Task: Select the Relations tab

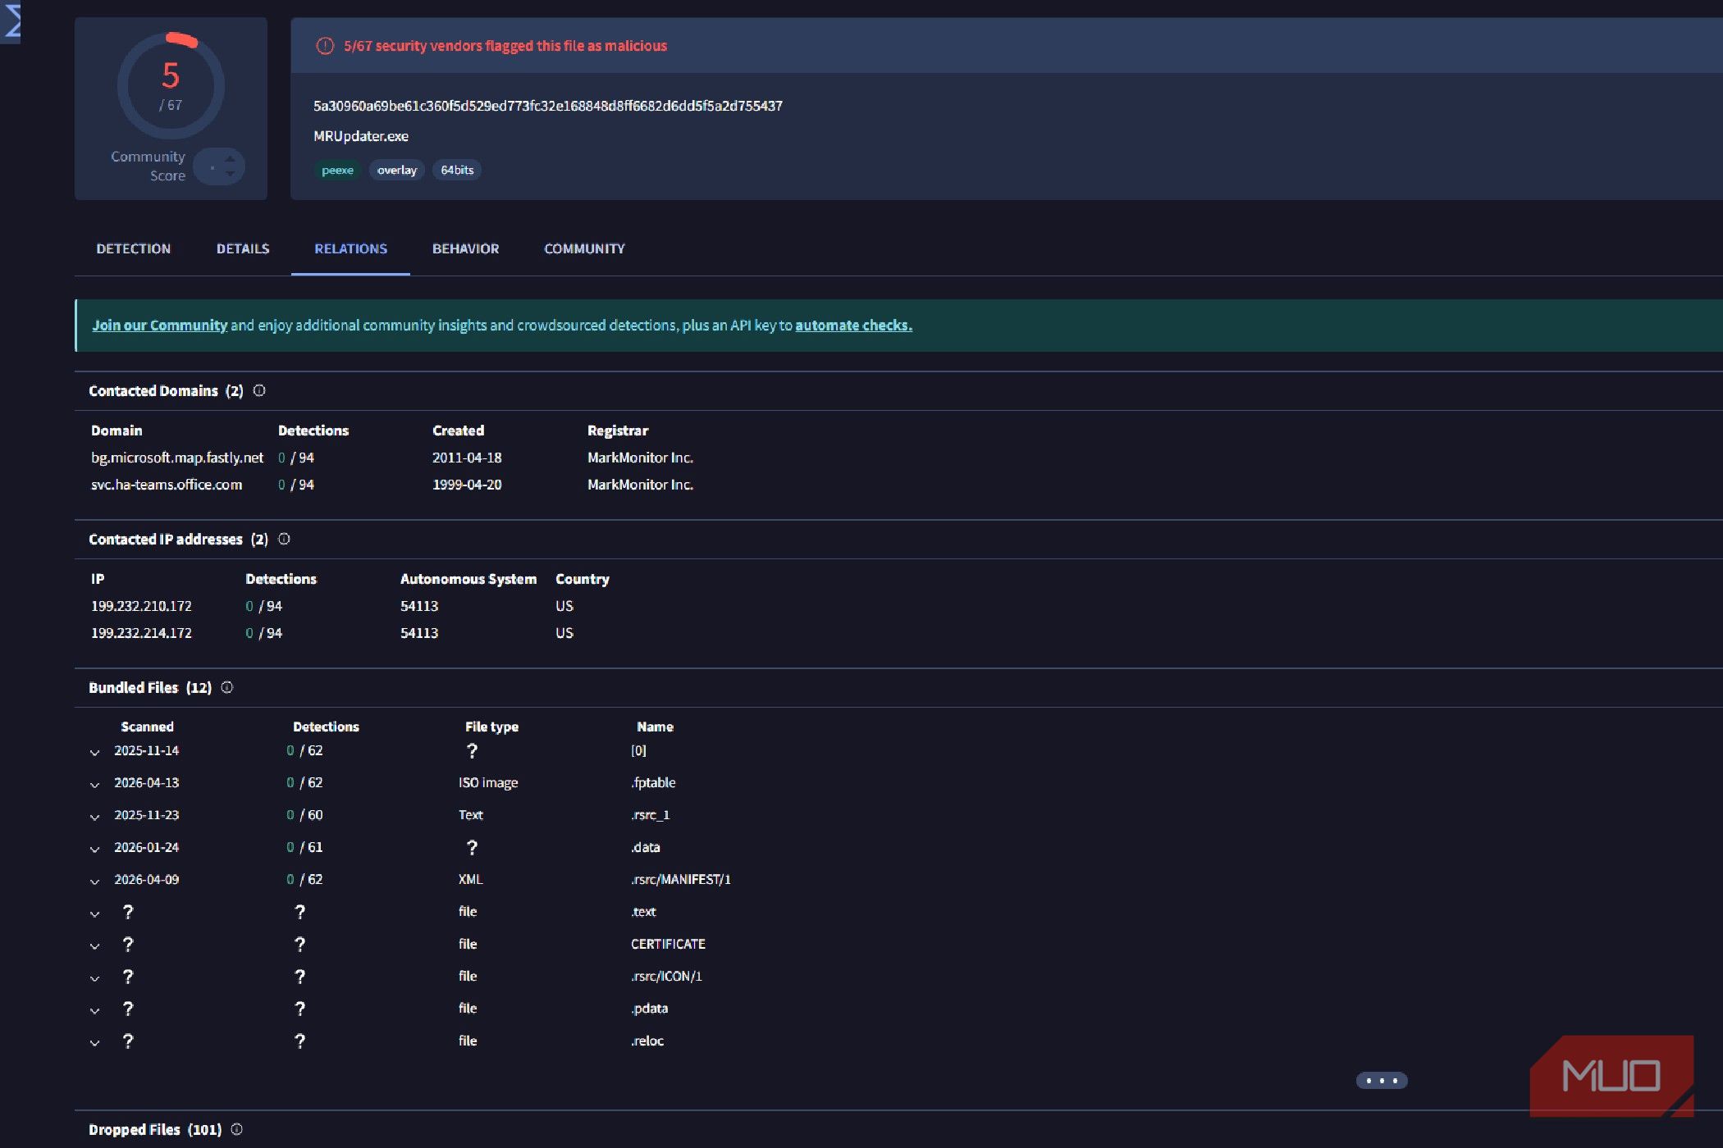Action: click(350, 248)
